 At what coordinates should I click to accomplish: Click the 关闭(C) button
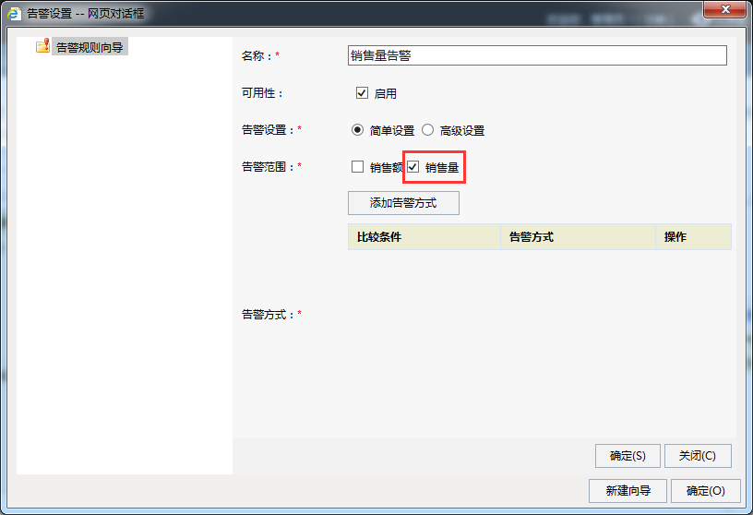[698, 455]
